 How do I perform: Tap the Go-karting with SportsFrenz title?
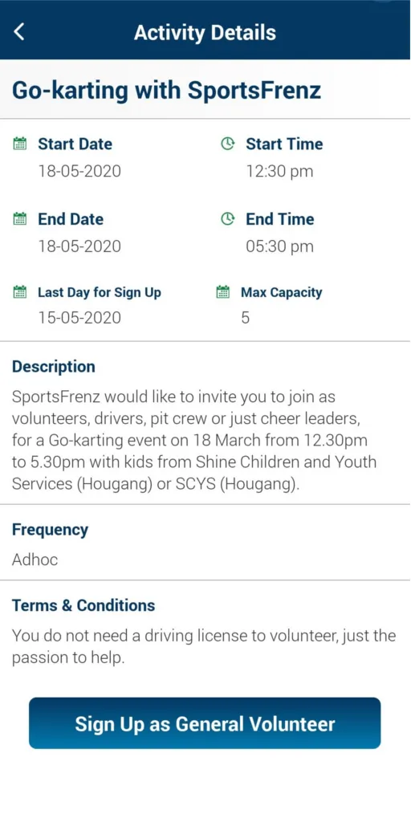click(166, 90)
